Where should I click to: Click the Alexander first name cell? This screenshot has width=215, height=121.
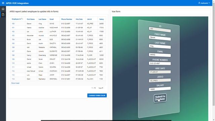[30, 36]
